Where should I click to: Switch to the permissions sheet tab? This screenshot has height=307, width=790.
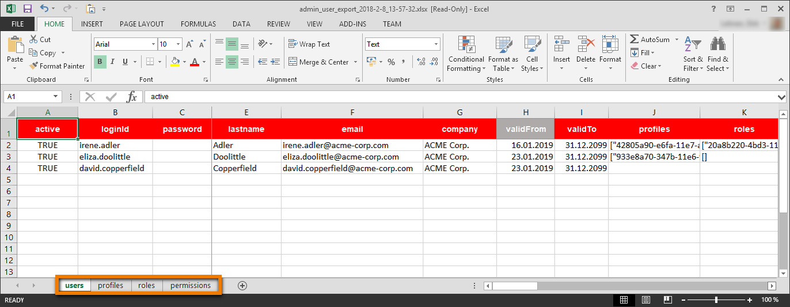191,286
